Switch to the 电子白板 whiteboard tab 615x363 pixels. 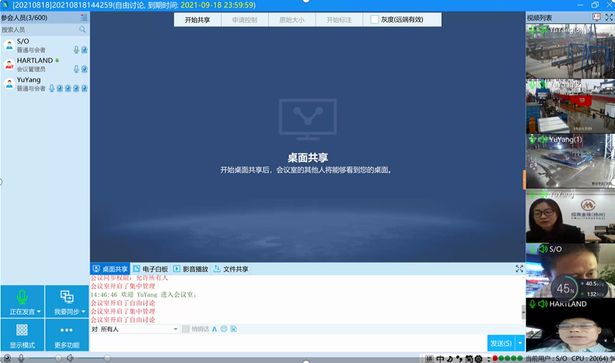[x=150, y=269]
